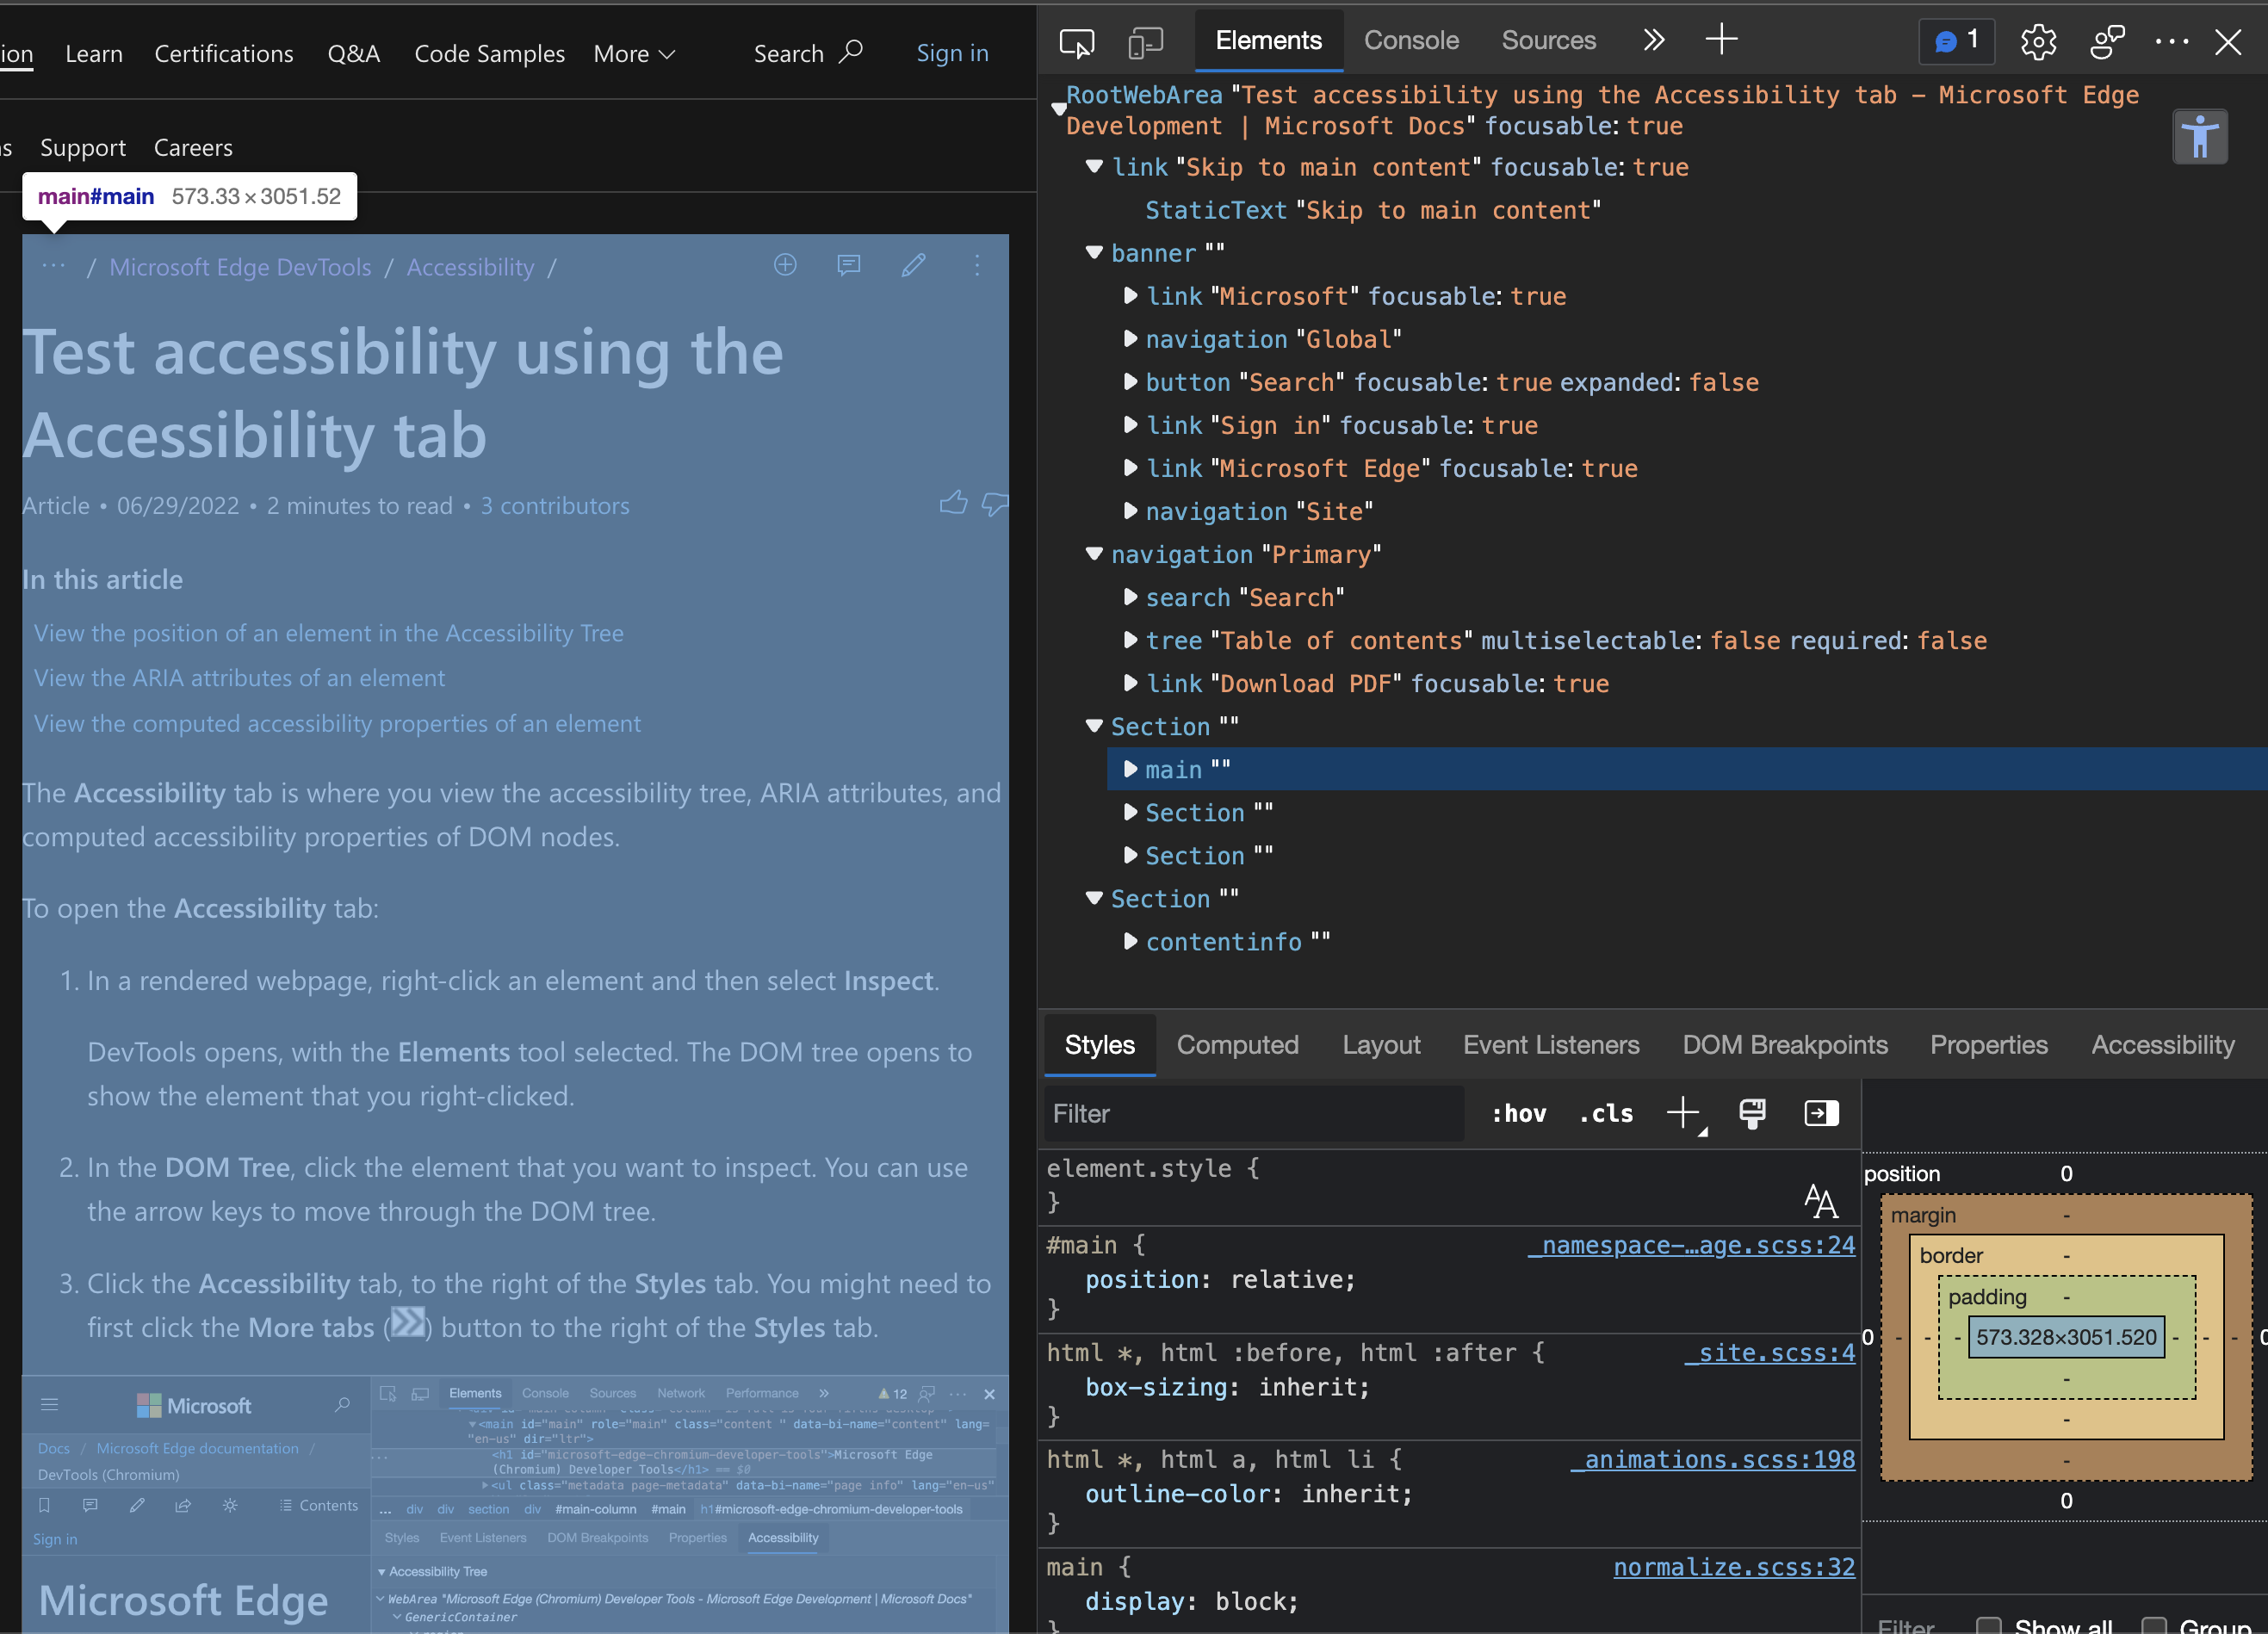Open the more DevTools tabs menu

pos(1653,39)
